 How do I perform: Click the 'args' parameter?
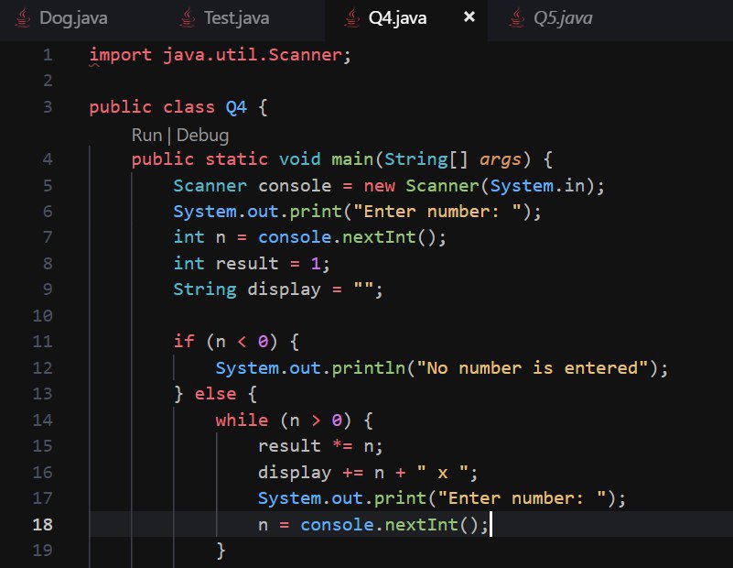(500, 160)
